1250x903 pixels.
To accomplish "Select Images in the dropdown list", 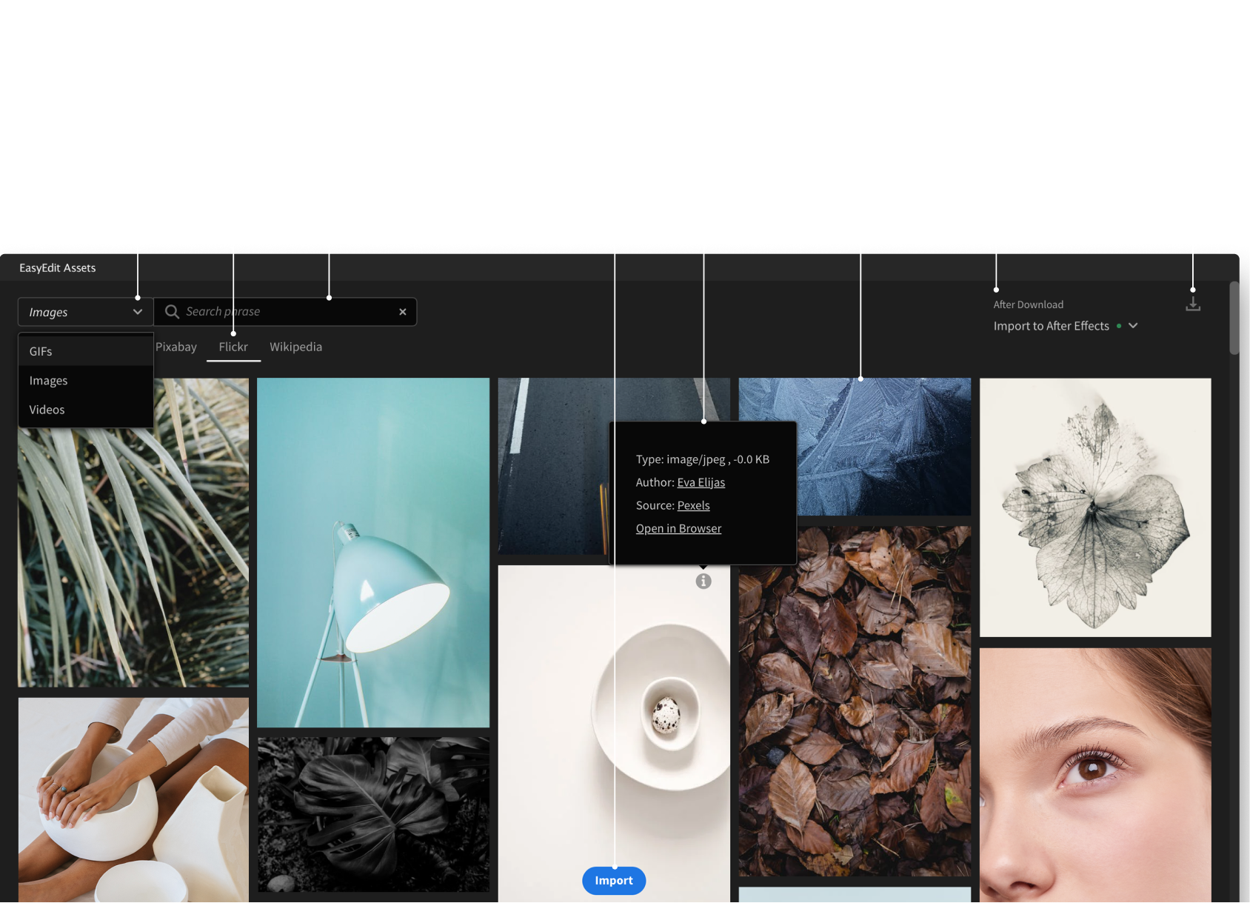I will (48, 381).
